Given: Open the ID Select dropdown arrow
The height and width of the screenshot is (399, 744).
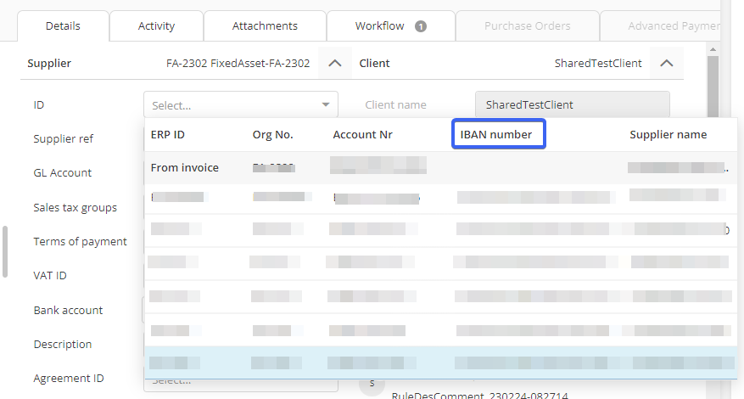Looking at the screenshot, I should coord(326,105).
